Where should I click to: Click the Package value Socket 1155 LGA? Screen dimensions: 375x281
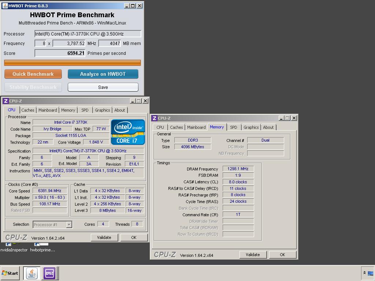71,135
